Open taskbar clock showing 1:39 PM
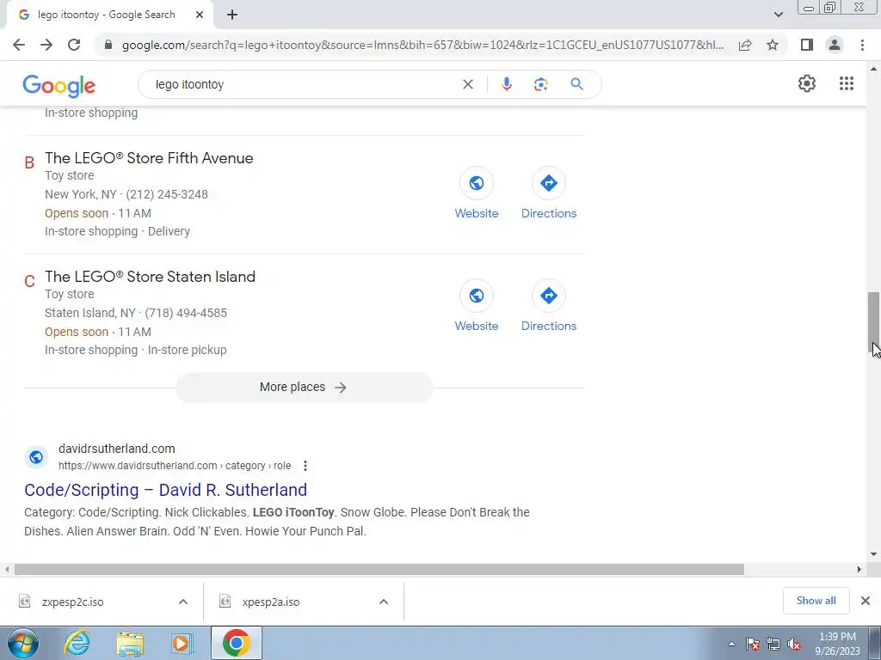881x660 pixels. [837, 644]
